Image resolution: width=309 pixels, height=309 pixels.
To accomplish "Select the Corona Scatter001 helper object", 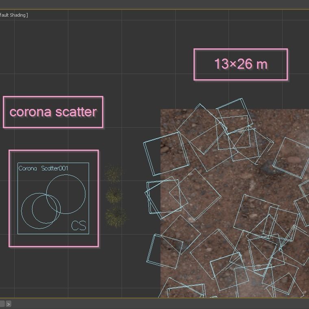I will tap(53, 198).
